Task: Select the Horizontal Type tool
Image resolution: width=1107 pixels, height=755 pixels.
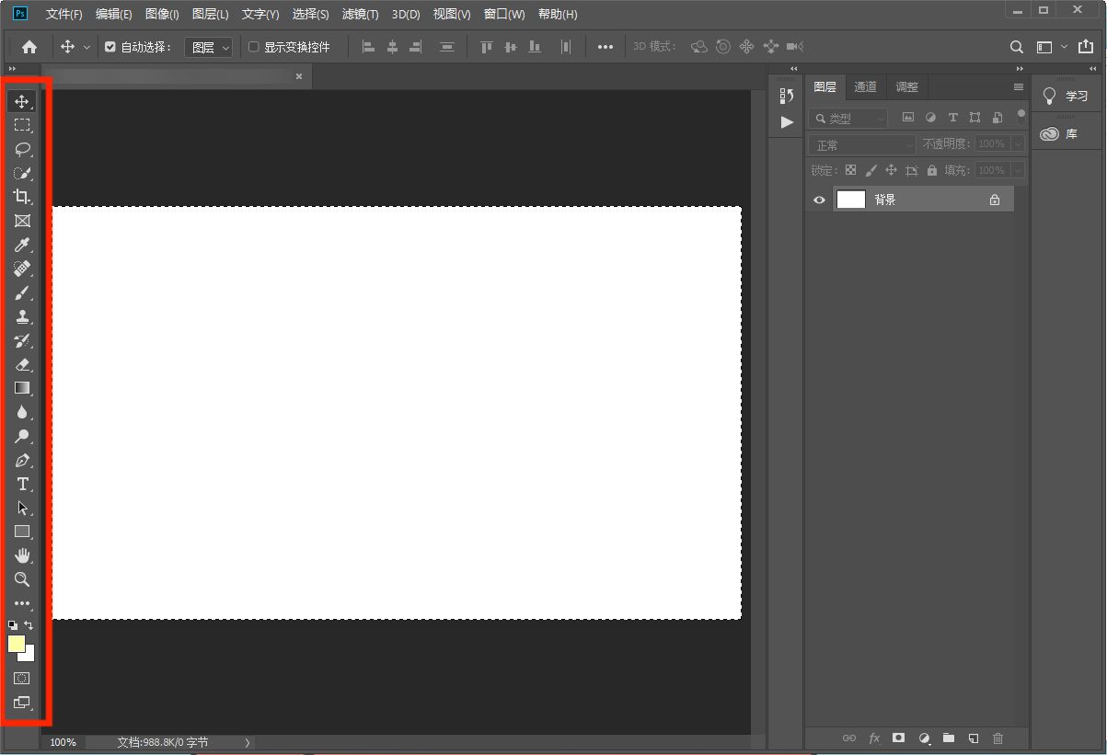Action: pyautogui.click(x=22, y=484)
